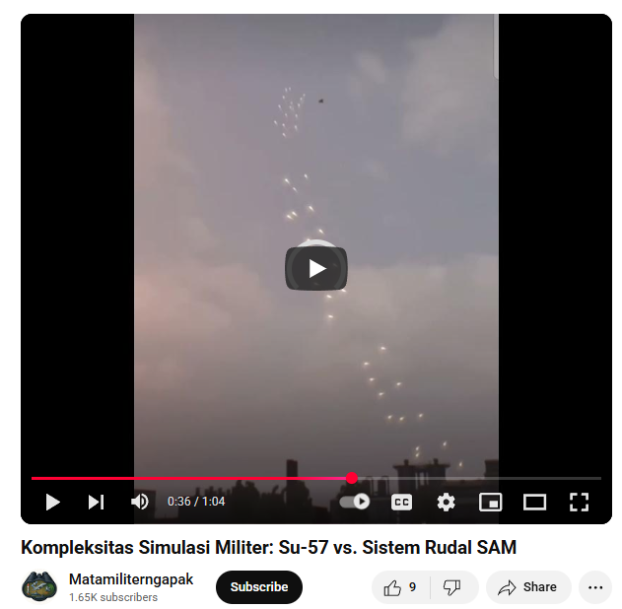The image size is (622, 609).
Task: Share this video
Action: click(528, 587)
